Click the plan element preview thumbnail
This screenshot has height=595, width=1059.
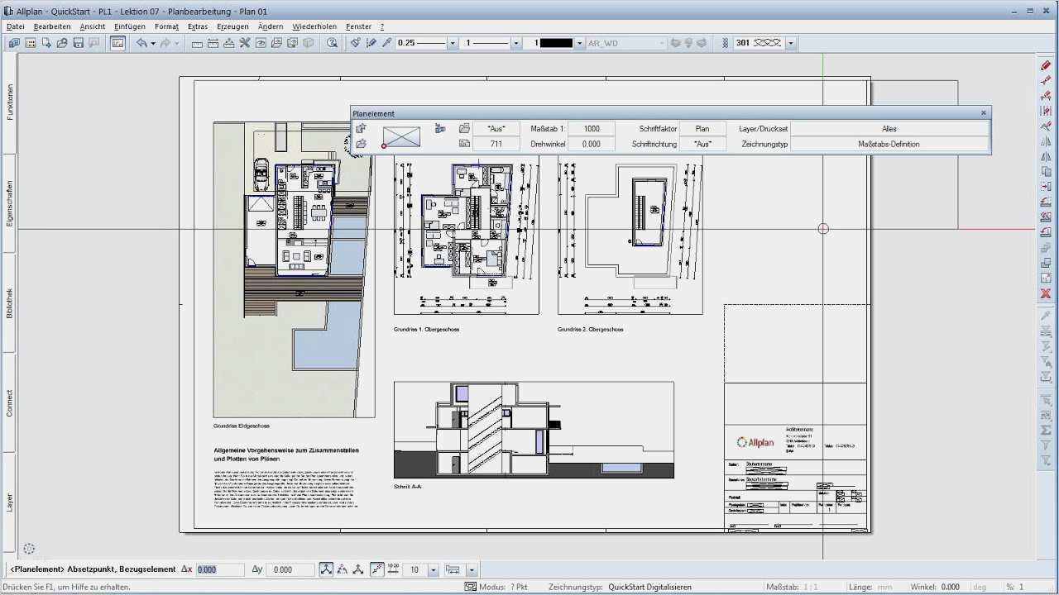[x=401, y=136]
